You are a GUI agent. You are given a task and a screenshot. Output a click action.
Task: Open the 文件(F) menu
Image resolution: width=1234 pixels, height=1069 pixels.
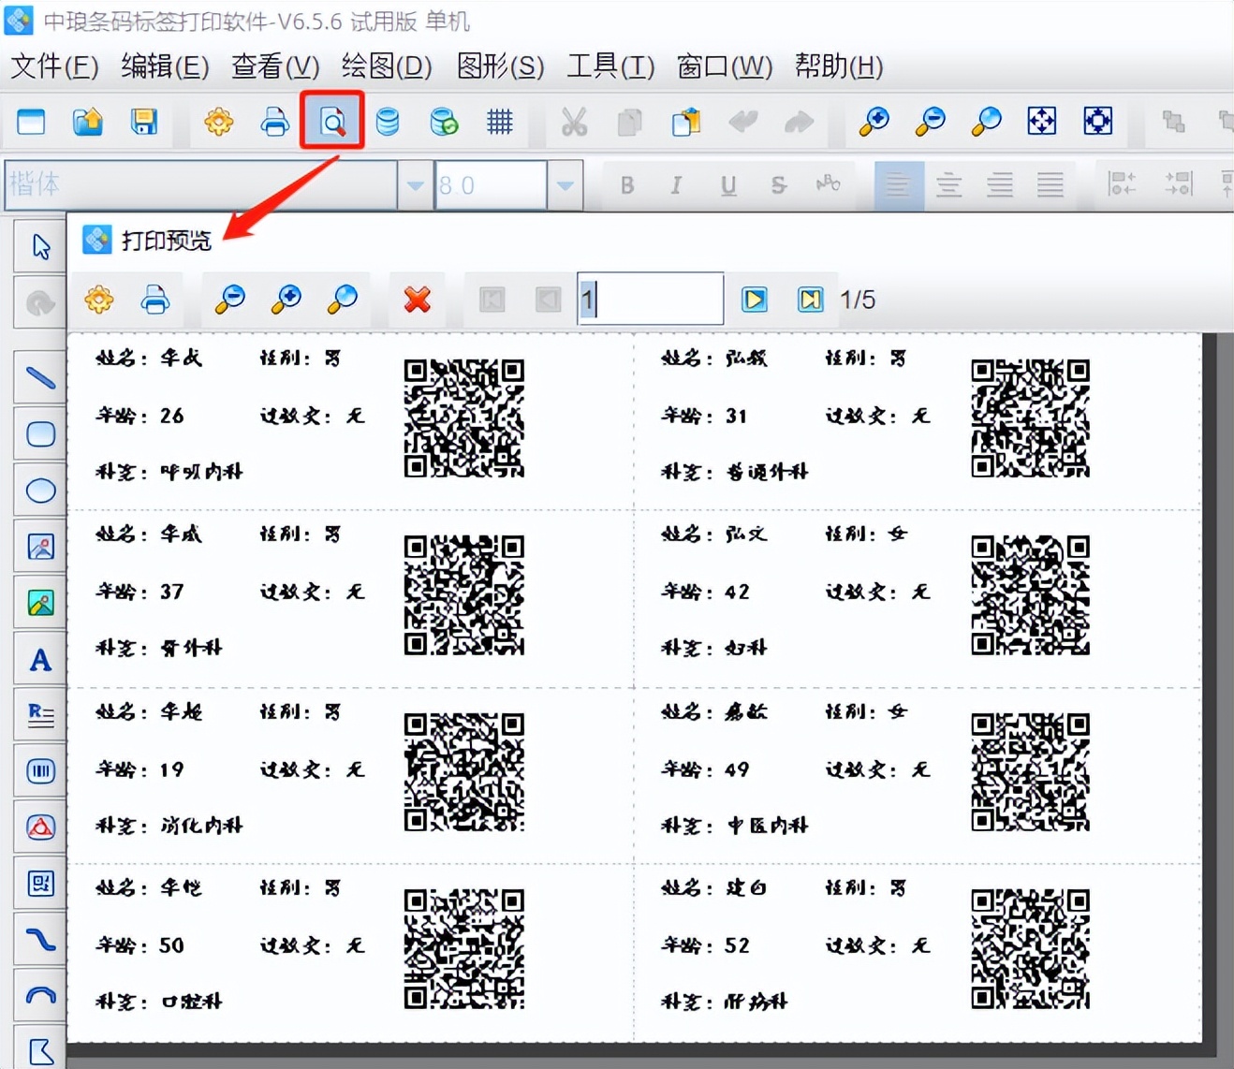(54, 66)
